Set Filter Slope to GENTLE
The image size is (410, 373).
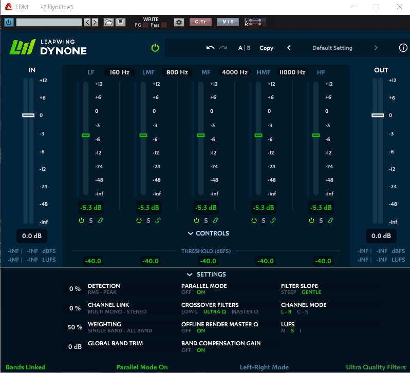[311, 292]
